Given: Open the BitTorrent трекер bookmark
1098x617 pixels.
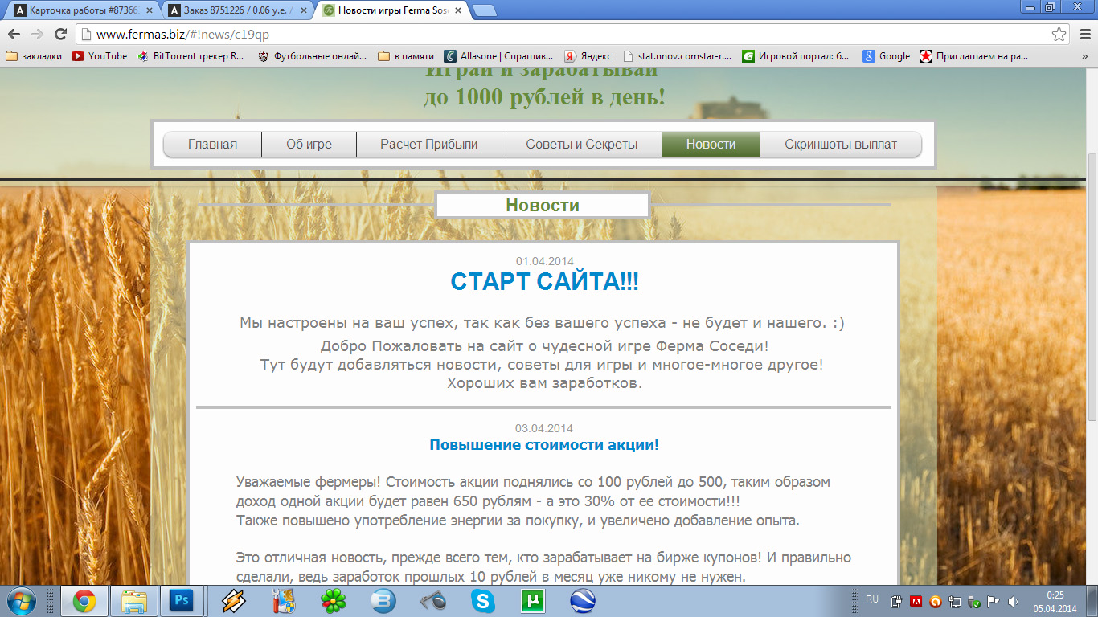Looking at the screenshot, I should point(191,56).
